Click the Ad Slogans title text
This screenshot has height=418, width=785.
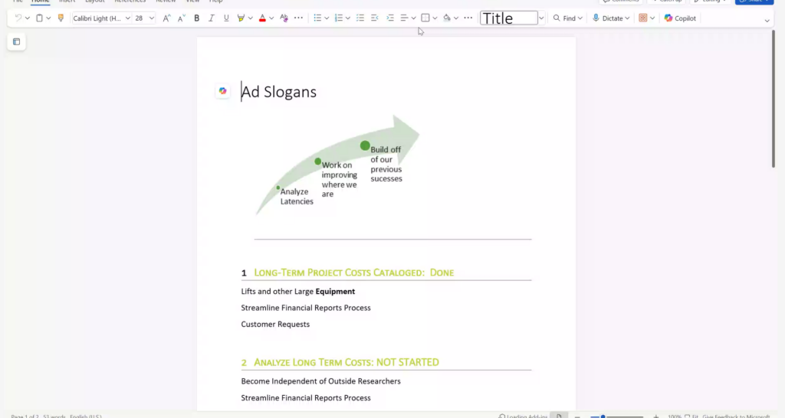(x=279, y=92)
